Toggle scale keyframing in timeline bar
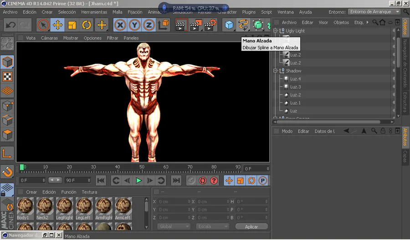This screenshot has height=240, width=410. [240, 181]
